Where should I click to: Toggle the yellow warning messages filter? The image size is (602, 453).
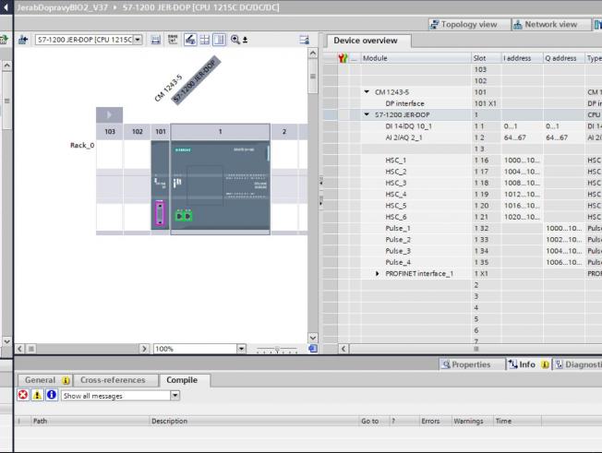37,395
